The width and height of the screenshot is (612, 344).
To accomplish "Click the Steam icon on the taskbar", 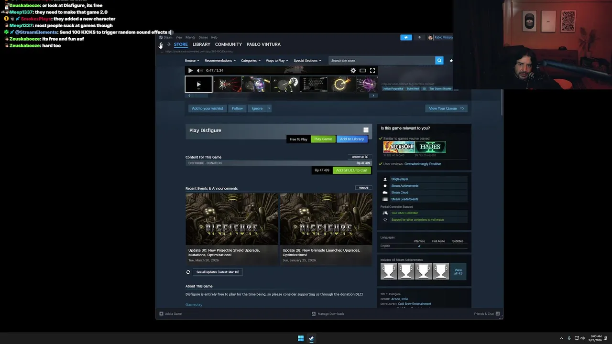I will pyautogui.click(x=311, y=338).
